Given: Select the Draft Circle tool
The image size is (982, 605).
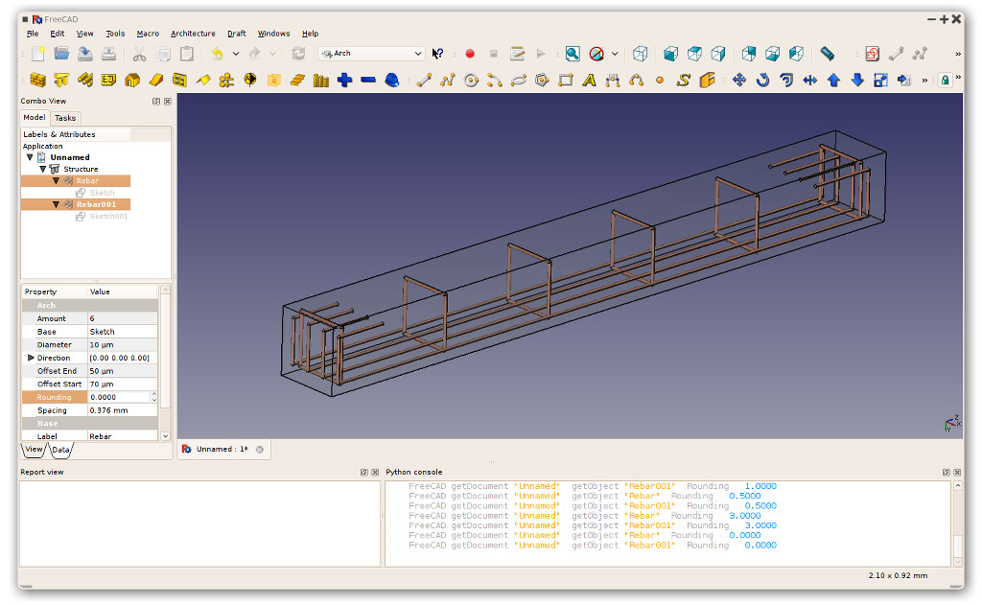Looking at the screenshot, I should click(471, 81).
